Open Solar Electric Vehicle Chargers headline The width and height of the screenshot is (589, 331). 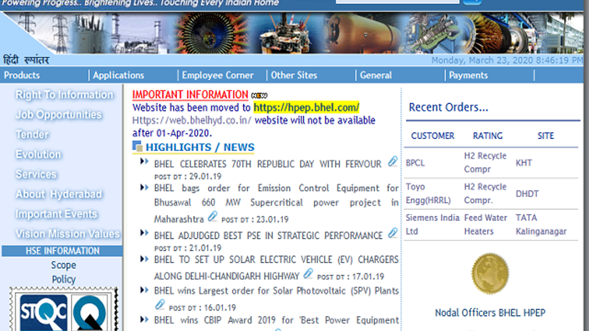pyautogui.click(x=276, y=267)
